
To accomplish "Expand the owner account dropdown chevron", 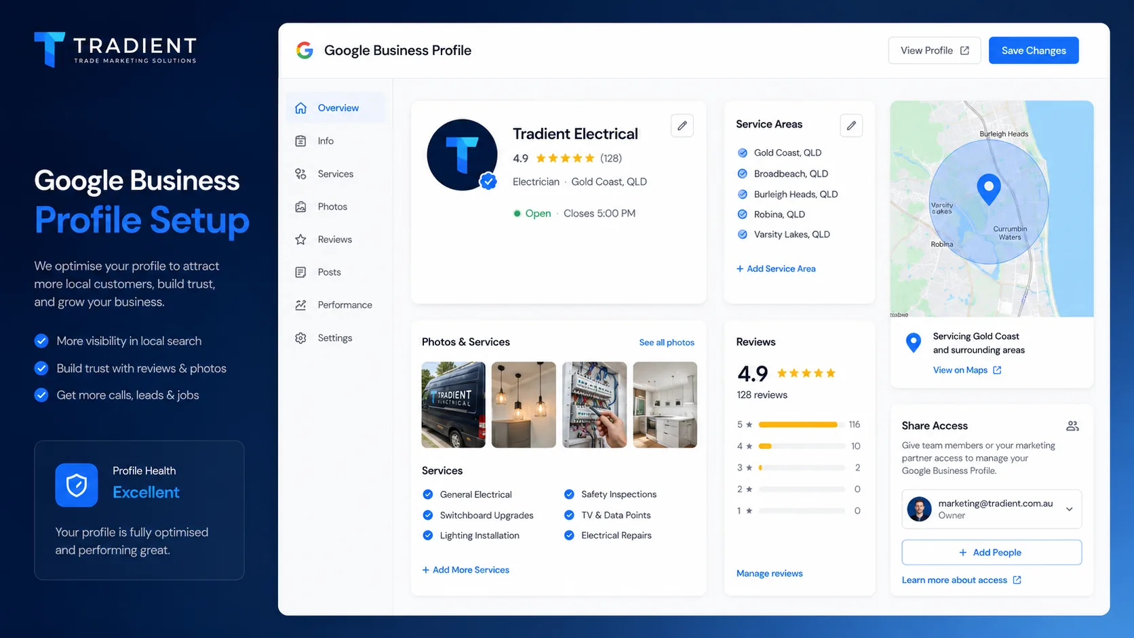I will tap(1069, 509).
